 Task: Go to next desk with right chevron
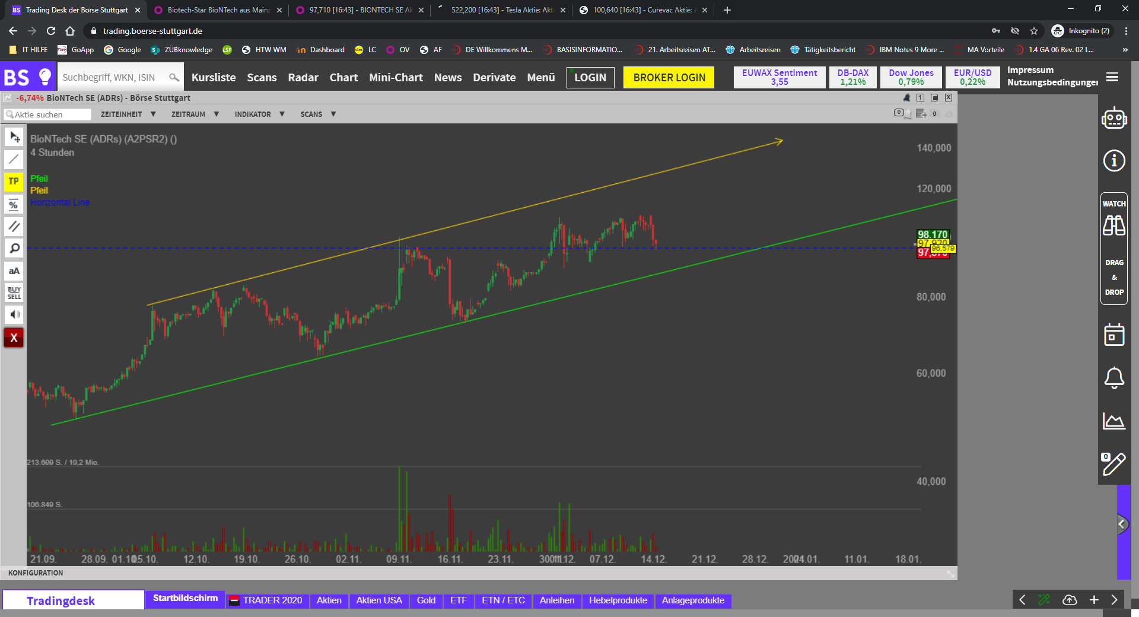[x=1114, y=600]
